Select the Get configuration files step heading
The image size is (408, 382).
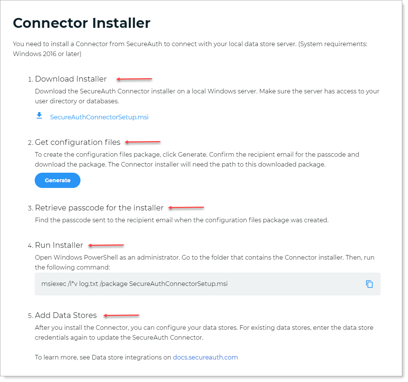tap(77, 142)
